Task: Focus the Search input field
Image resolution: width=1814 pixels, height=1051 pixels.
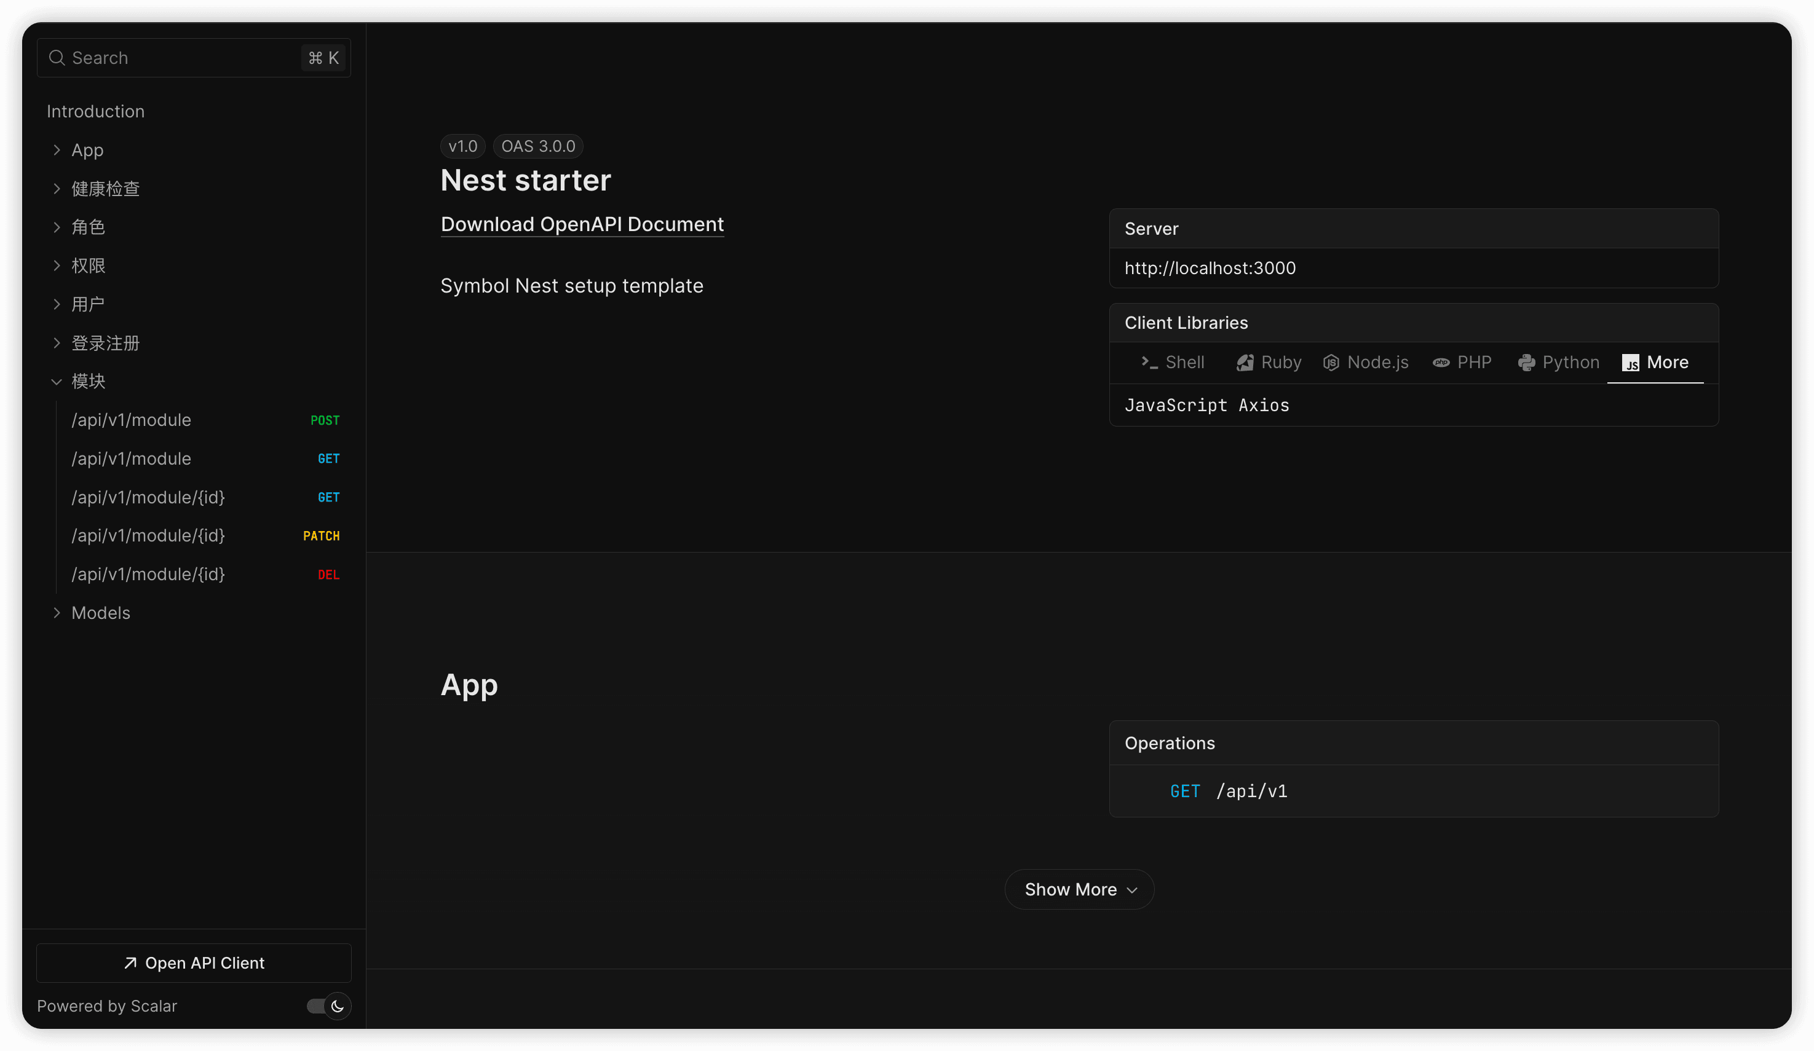Action: [180, 58]
